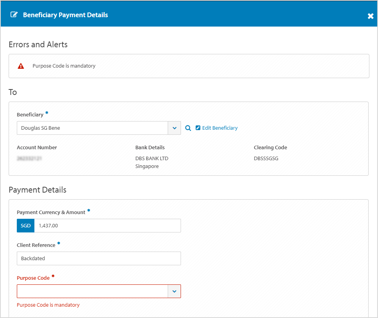The height and width of the screenshot is (318, 378).
Task: Click the Payment Details section heading
Action: (38, 190)
